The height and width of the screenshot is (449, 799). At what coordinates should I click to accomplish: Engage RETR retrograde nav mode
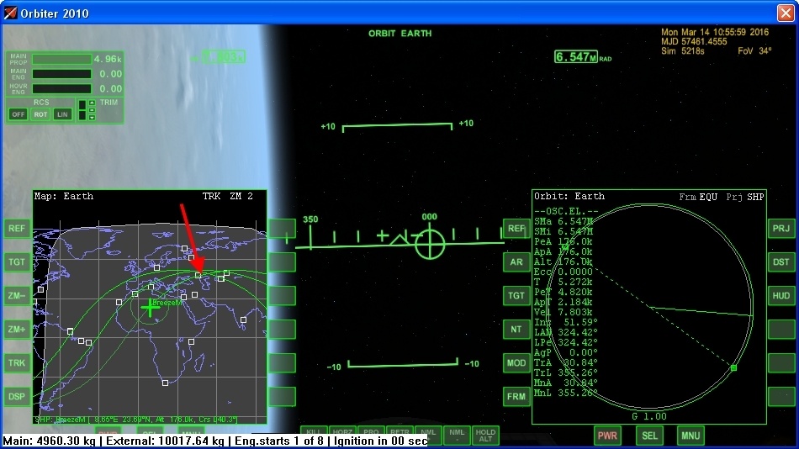[x=399, y=435]
